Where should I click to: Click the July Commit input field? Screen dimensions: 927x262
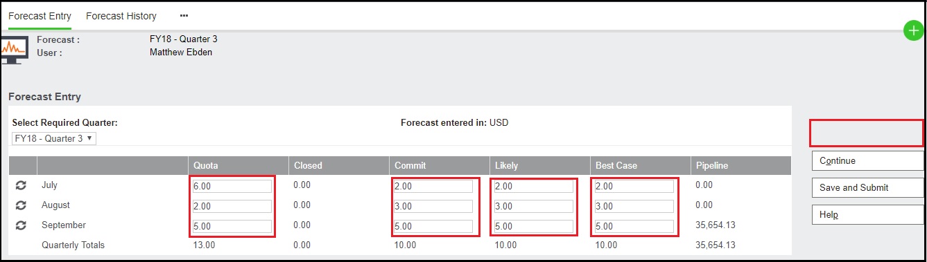(x=433, y=186)
